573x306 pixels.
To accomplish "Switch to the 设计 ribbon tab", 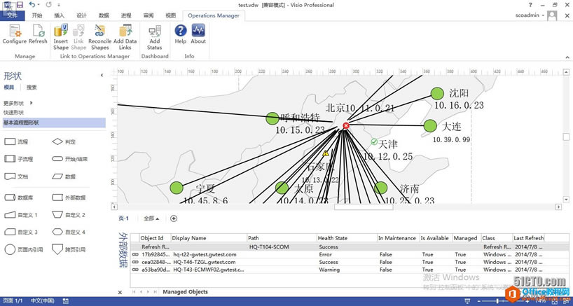I will [81, 15].
